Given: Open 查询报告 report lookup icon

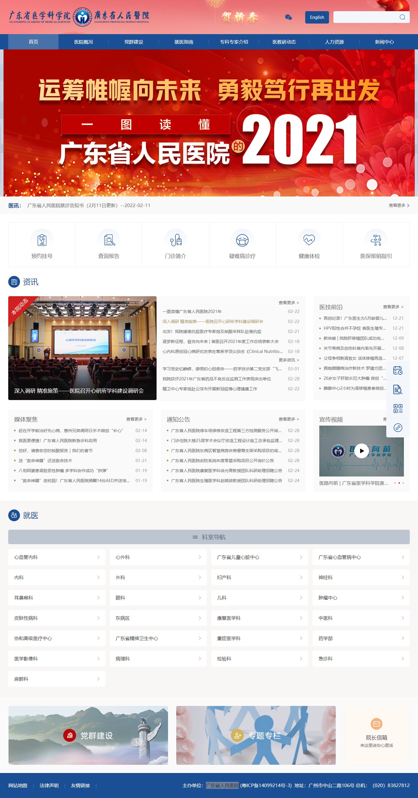Looking at the screenshot, I should tap(109, 240).
